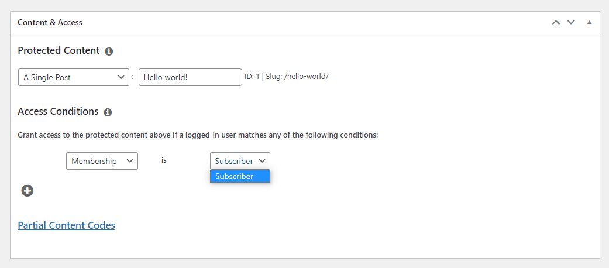Image resolution: width=609 pixels, height=268 pixels.
Task: Choose the highlighted Subscriber list option
Action: pyautogui.click(x=240, y=176)
